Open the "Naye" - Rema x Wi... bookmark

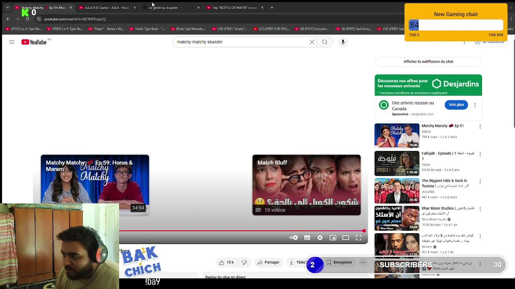click(x=105, y=29)
